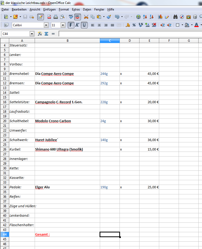Center text horizontally
Screen dimensions: 202x249
pyautogui.click(x=99, y=25)
